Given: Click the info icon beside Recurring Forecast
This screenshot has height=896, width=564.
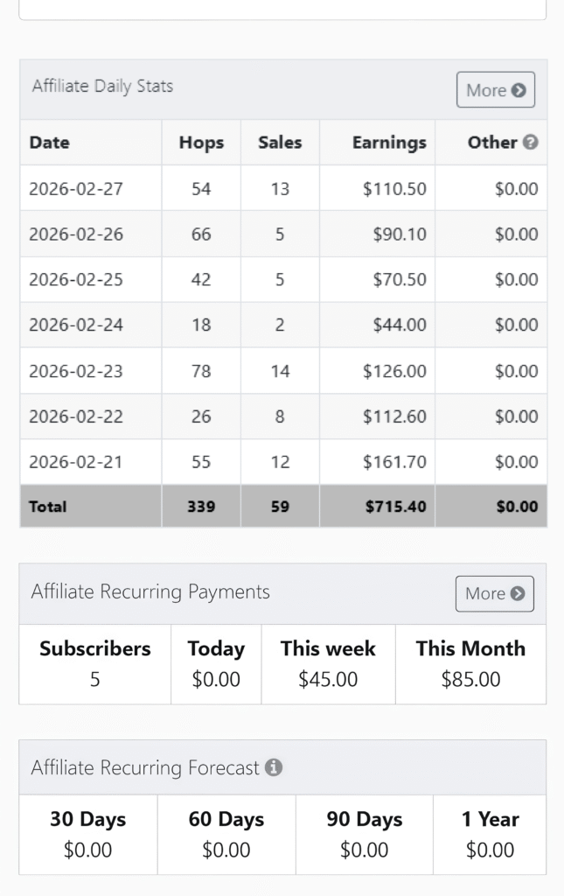Looking at the screenshot, I should click(274, 767).
